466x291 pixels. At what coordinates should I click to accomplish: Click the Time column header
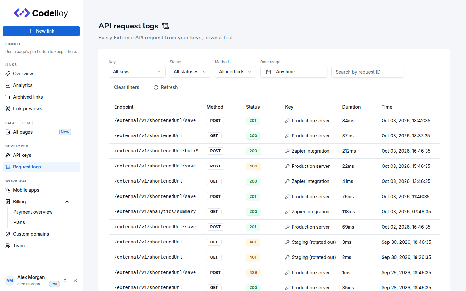click(x=387, y=107)
